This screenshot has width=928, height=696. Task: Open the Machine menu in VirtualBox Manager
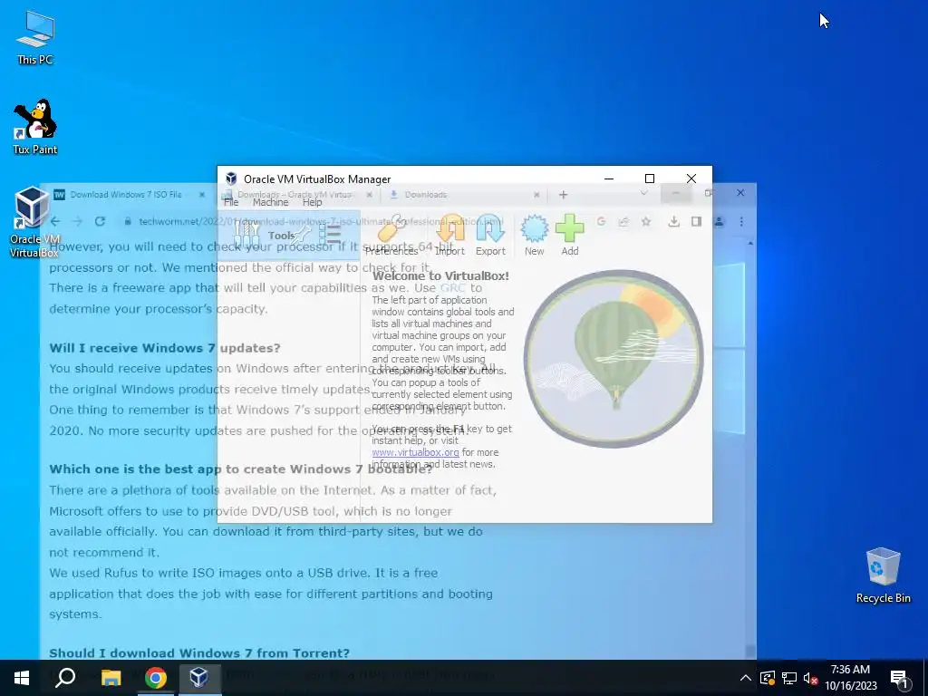pos(270,202)
